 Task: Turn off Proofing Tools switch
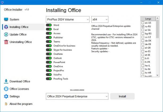point(49,79)
